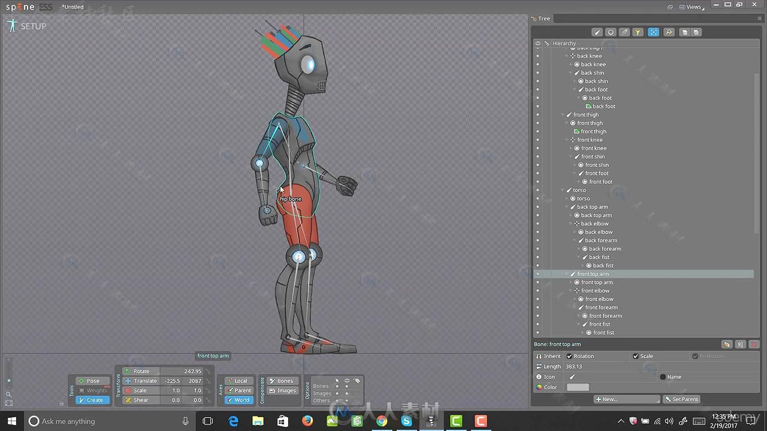Click the Tree panel tab
The height and width of the screenshot is (431, 767).
[x=540, y=19]
